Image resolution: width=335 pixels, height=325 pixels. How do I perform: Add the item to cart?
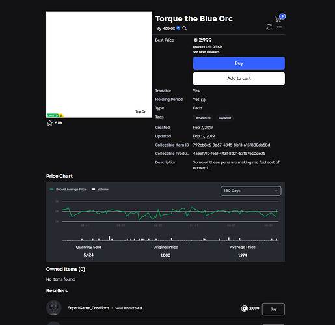pyautogui.click(x=239, y=79)
